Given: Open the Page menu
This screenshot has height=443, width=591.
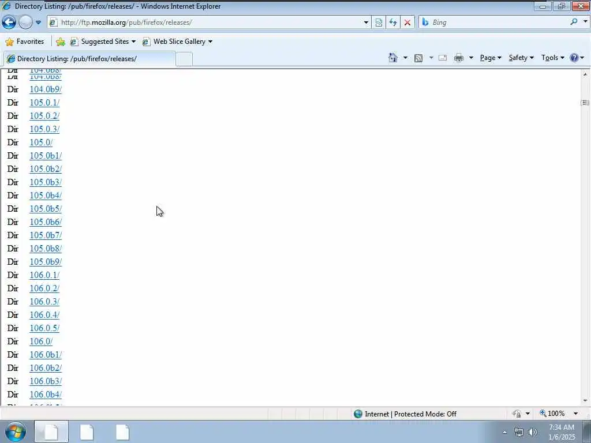Looking at the screenshot, I should [x=491, y=58].
